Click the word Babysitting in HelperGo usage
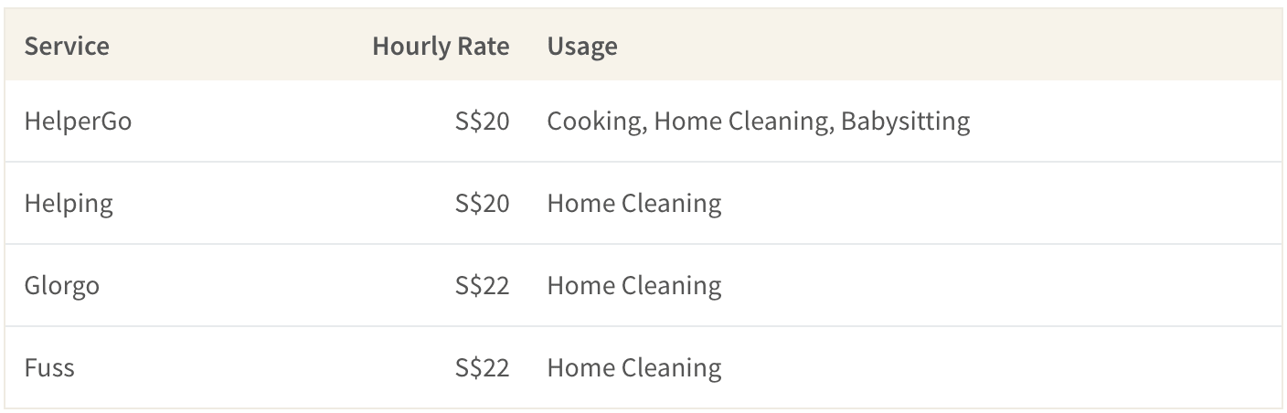Screen dimensions: 1287x413 coord(905,122)
